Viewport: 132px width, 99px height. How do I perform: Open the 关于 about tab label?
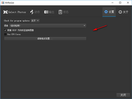(125, 12)
